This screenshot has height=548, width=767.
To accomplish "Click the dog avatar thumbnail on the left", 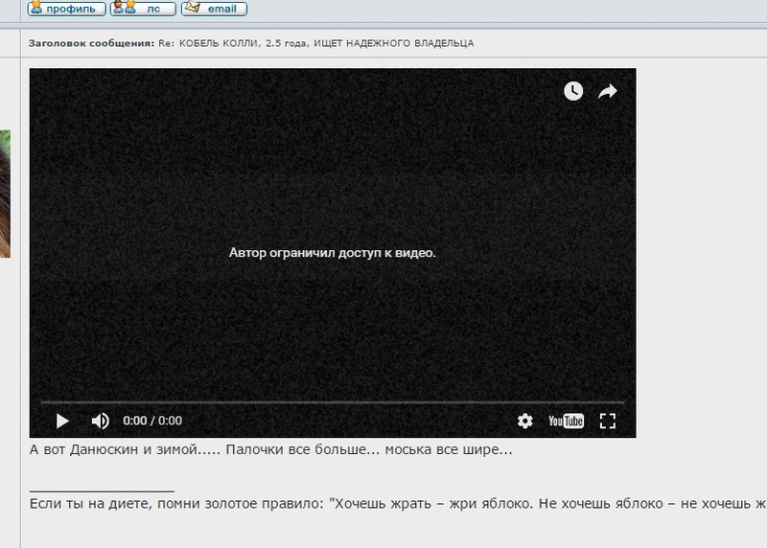I will point(5,194).
